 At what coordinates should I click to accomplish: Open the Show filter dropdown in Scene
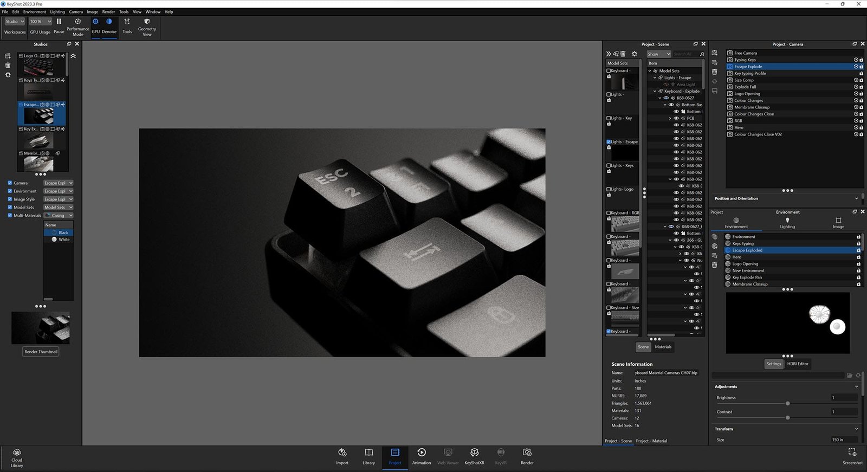(x=659, y=54)
